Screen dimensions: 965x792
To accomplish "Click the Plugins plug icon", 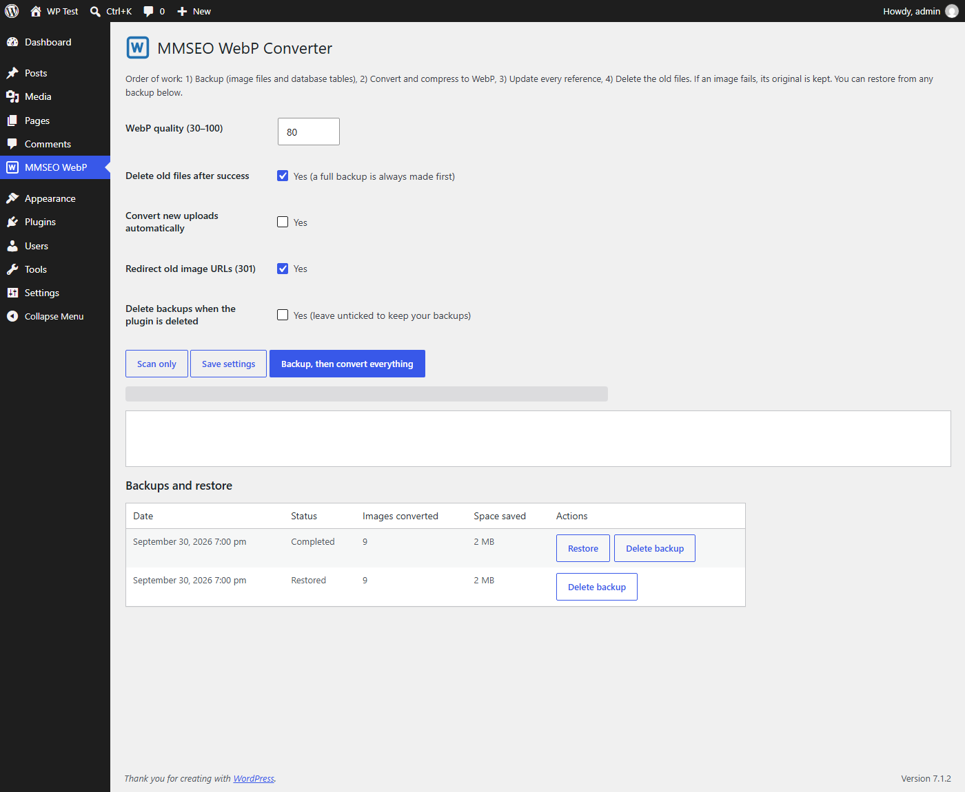I will coord(12,222).
